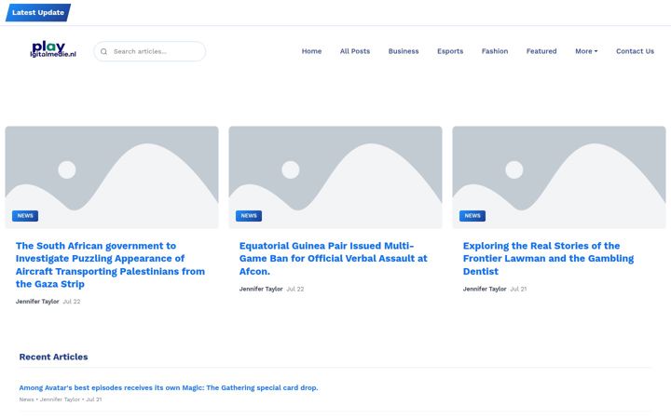Click NEWS tag on Equatorial Guinea article
The image size is (671, 419).
[249, 216]
